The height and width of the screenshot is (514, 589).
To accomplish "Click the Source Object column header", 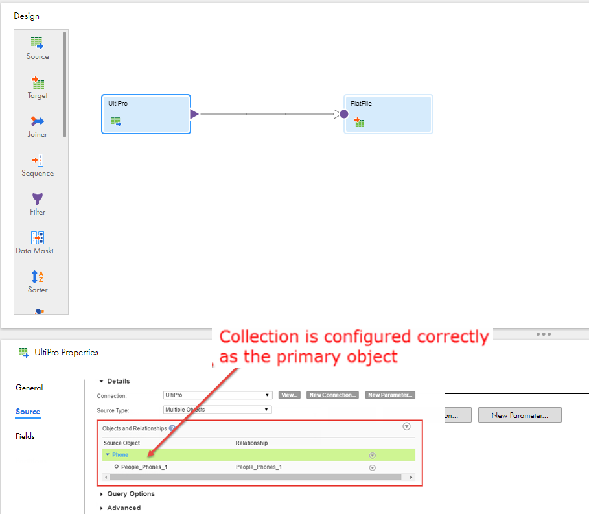I will pos(122,443).
